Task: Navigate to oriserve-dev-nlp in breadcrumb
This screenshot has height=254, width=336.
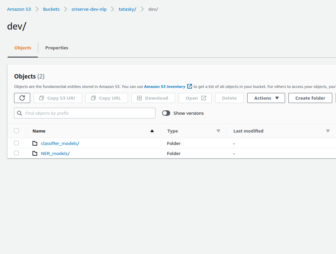Action: coord(89,9)
